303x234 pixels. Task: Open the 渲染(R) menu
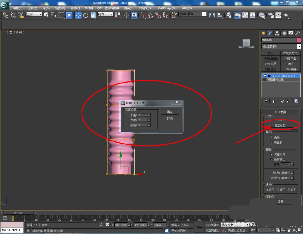click(129, 8)
